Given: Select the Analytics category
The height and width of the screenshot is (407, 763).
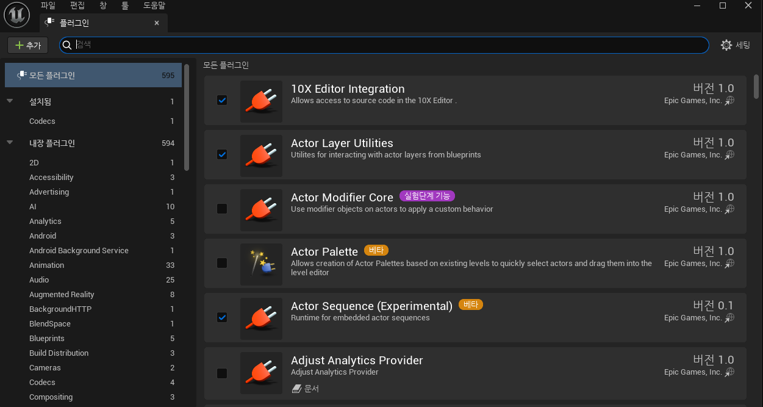Looking at the screenshot, I should (93, 222).
